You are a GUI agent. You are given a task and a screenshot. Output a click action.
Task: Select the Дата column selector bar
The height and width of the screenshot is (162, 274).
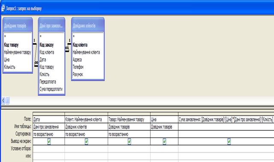(49, 114)
